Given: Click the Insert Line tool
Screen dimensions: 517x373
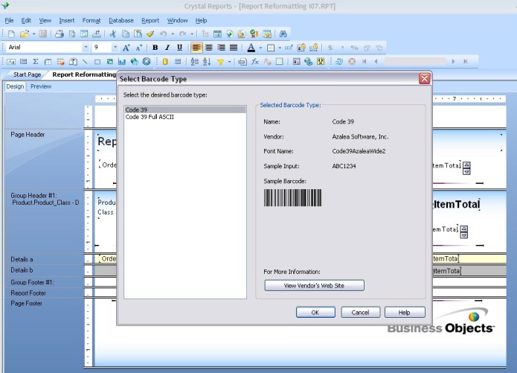Looking at the screenshot, I should pos(85,62).
